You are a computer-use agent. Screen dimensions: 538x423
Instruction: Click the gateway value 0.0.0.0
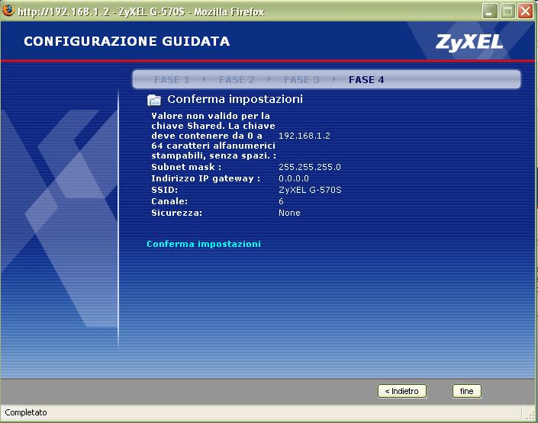pyautogui.click(x=294, y=178)
